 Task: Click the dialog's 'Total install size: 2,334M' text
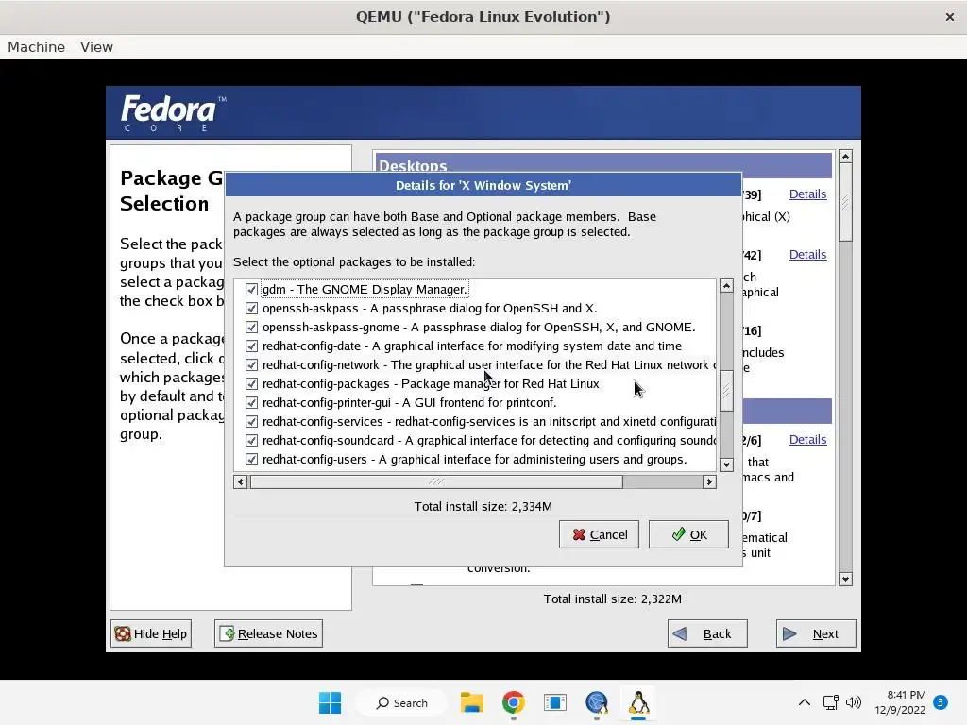coord(483,506)
